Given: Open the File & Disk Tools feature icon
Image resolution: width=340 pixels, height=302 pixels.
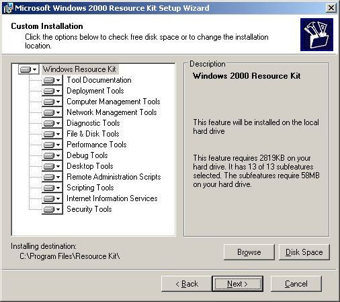Looking at the screenshot, I should [52, 134].
